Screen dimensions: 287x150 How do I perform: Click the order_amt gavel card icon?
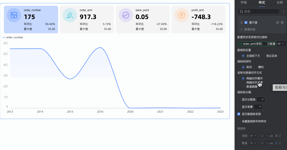70,15
